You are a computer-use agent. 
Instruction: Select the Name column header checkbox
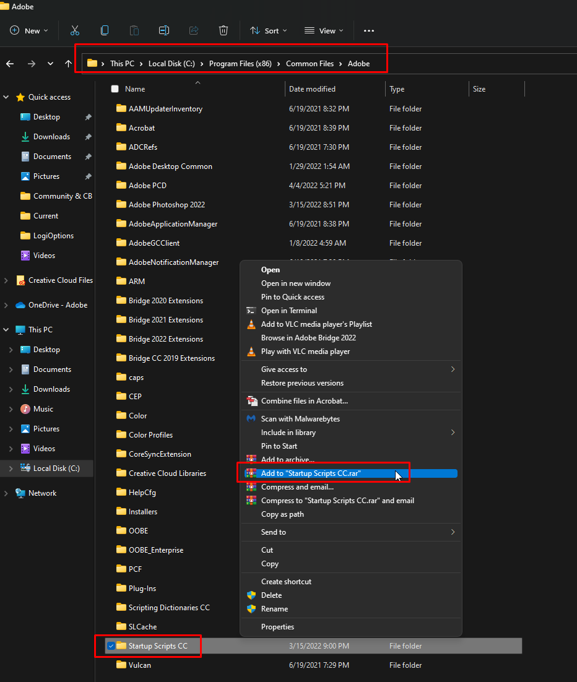click(115, 88)
